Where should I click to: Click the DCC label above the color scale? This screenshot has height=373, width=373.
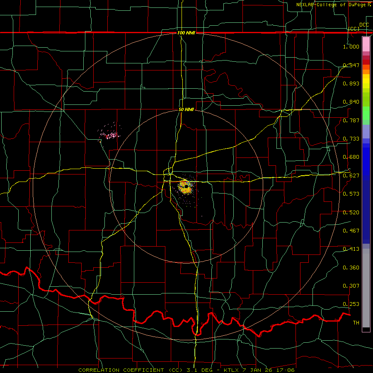364,25
